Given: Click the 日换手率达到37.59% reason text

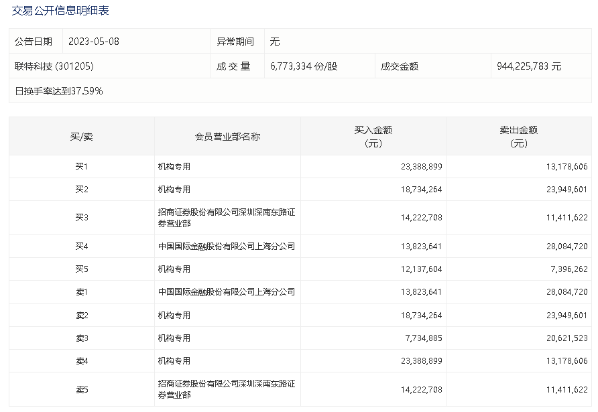Looking at the screenshot, I should click(59, 90).
